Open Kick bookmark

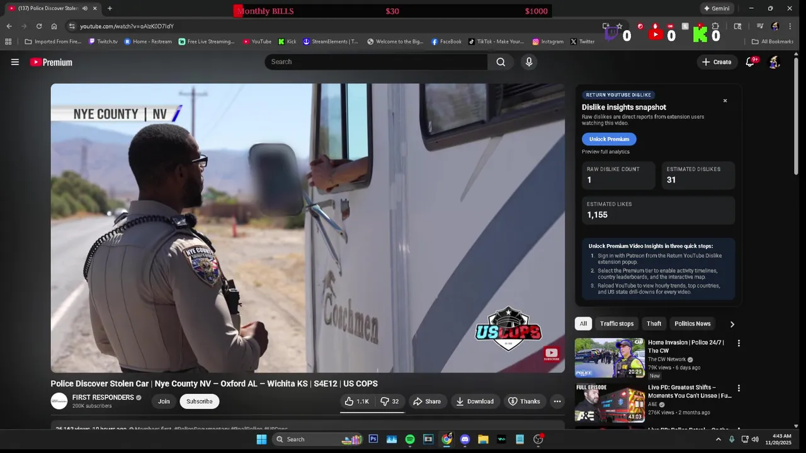(x=287, y=42)
